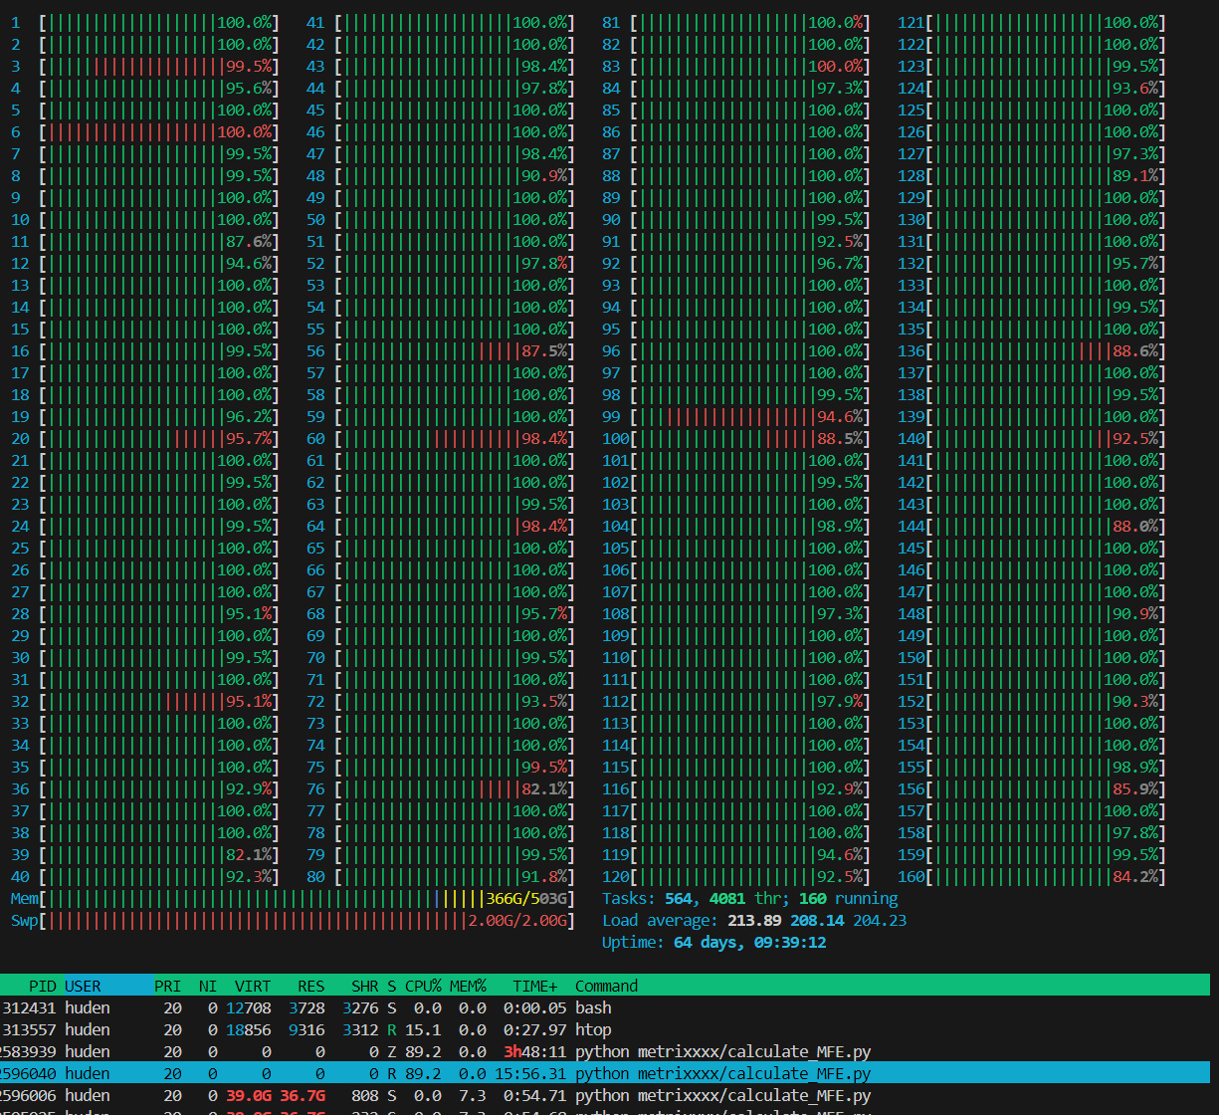
Task: Click CPU 128 meter showing 89.1%
Action: pyautogui.click(x=1032, y=175)
